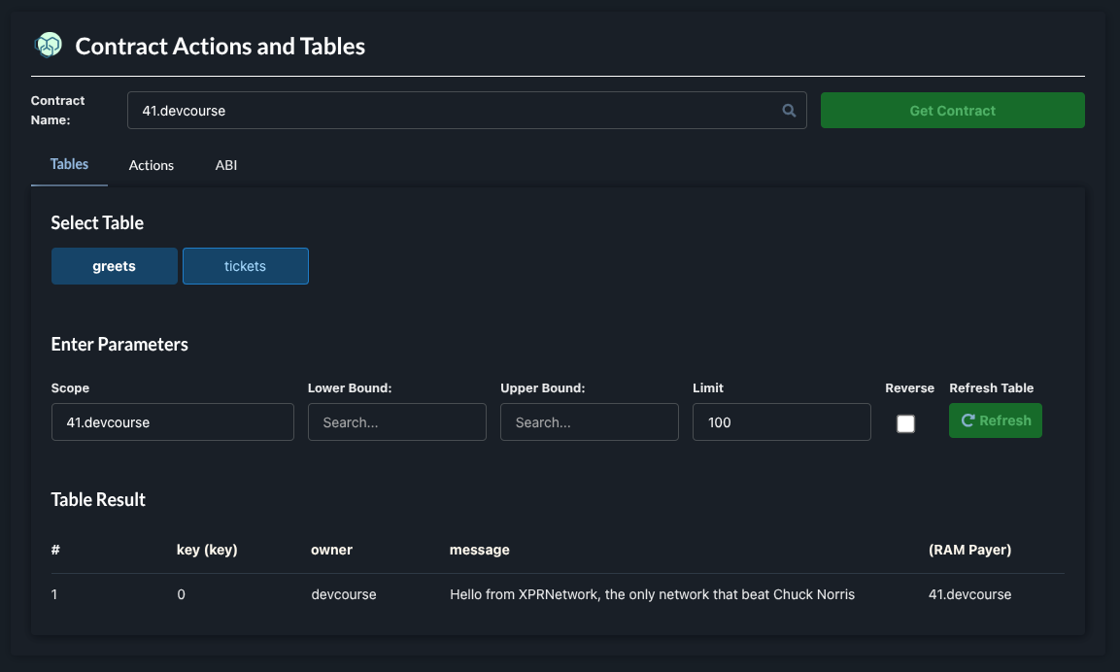Click the message column header
The height and width of the screenshot is (672, 1120).
[x=479, y=550]
